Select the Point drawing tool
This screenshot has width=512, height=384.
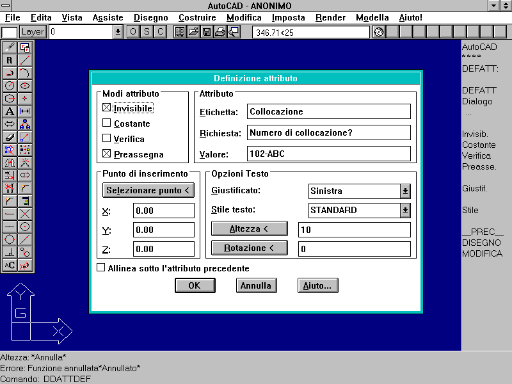[25, 99]
